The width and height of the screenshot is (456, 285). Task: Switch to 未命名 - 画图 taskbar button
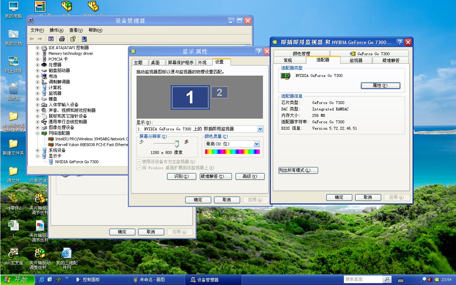click(157, 280)
